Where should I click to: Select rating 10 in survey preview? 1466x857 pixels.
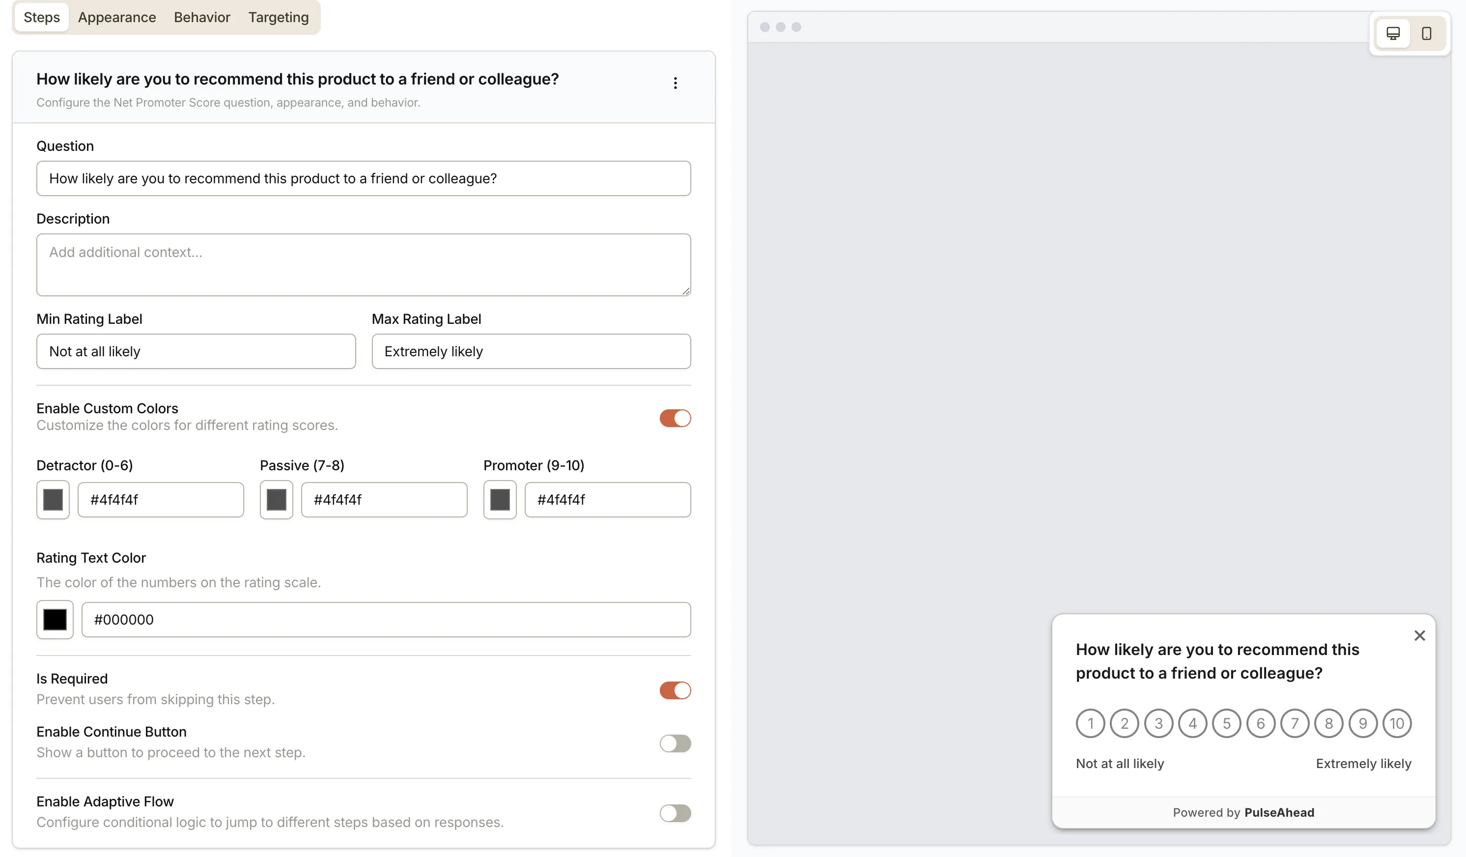click(x=1397, y=723)
